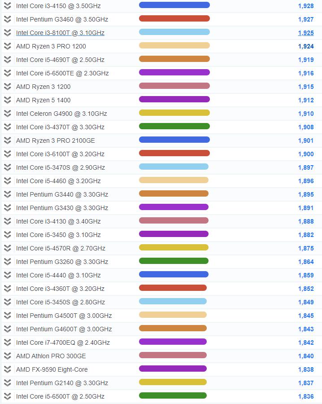322x404 pixels.
Task: Expand the AMD Ryzen 3 1200 chevron
Action: click(x=8, y=87)
